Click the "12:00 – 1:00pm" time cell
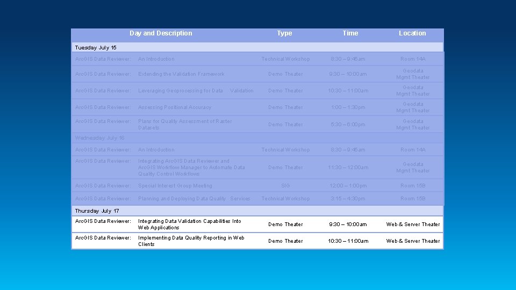 (x=348, y=186)
